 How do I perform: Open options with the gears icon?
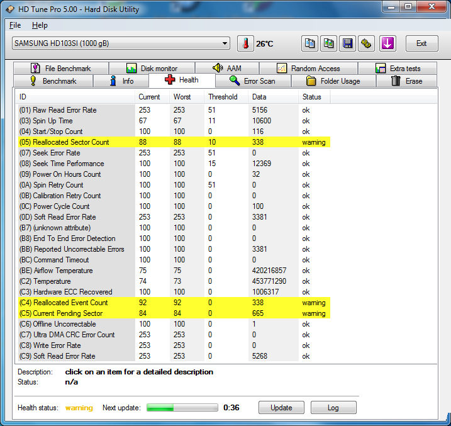pyautogui.click(x=366, y=43)
